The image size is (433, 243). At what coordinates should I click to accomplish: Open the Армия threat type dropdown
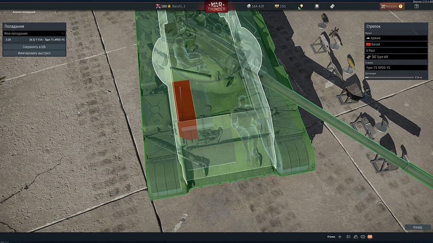396,38
